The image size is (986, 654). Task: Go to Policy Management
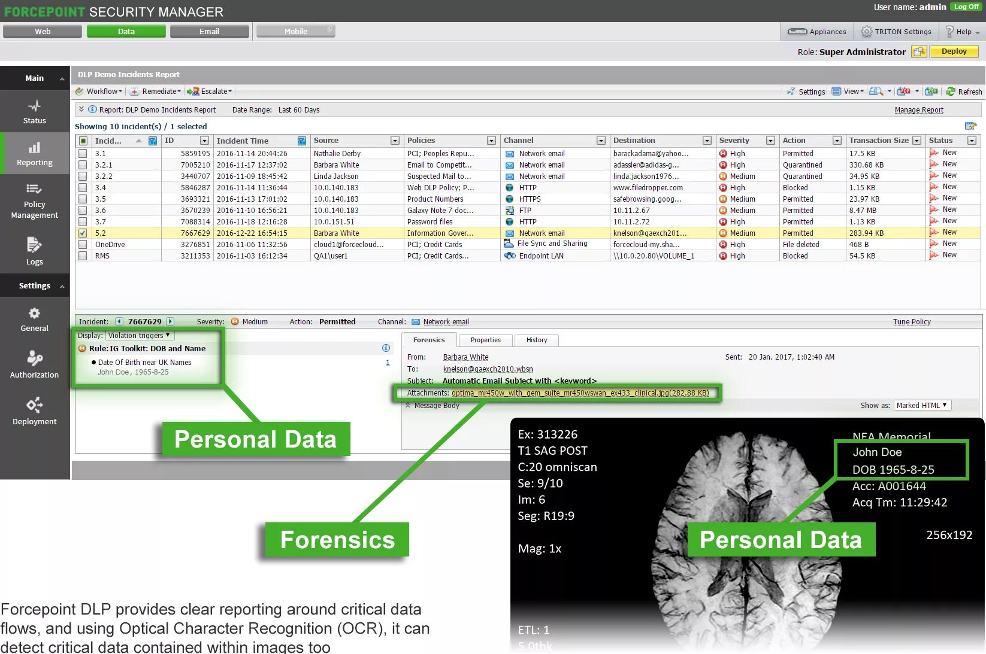pos(34,200)
